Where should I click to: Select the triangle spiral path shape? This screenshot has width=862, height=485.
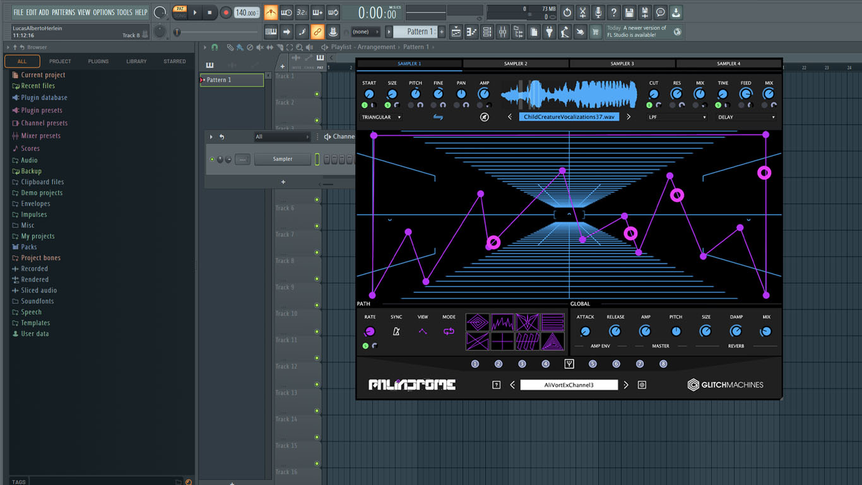click(x=553, y=342)
